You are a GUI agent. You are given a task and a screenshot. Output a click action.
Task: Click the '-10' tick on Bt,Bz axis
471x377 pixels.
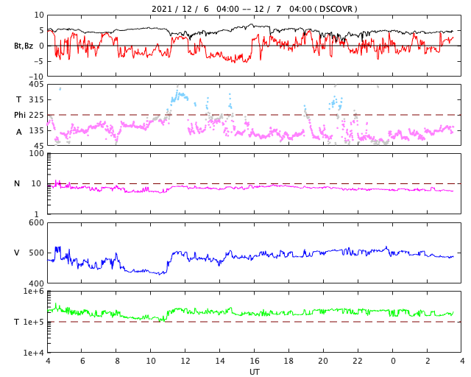click(37, 77)
